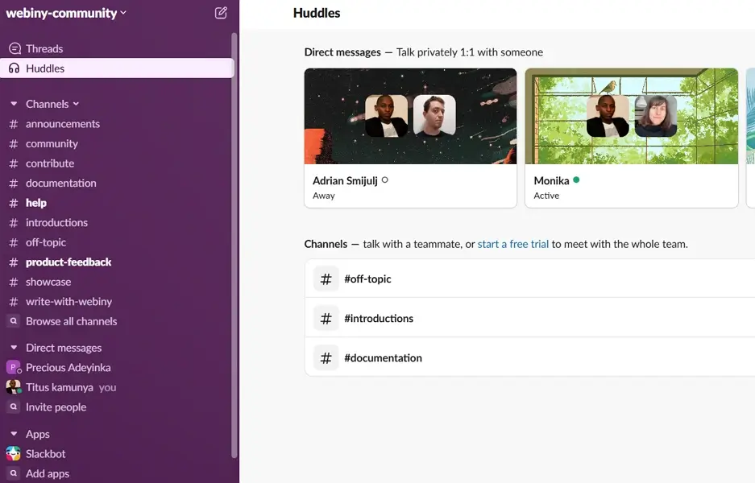
Task: Open Threads in the sidebar
Action: tap(117, 48)
